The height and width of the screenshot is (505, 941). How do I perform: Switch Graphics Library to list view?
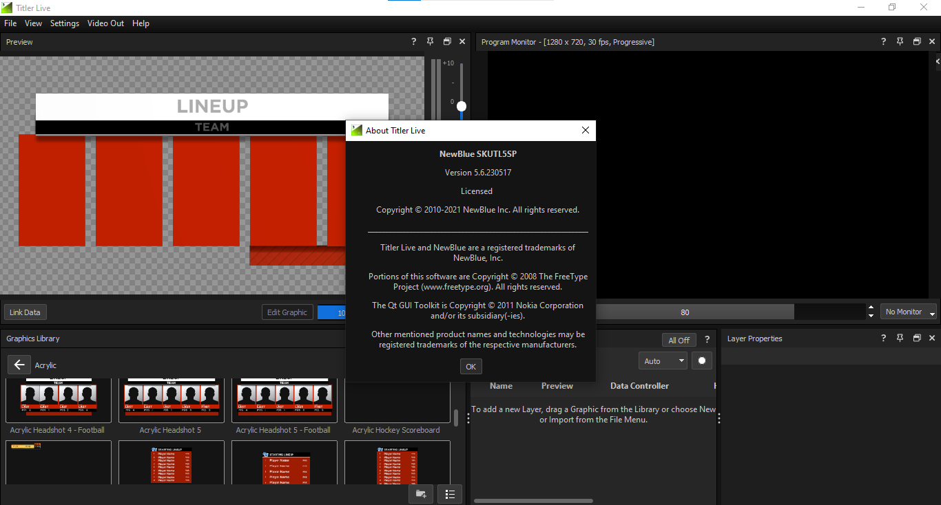[x=450, y=494]
